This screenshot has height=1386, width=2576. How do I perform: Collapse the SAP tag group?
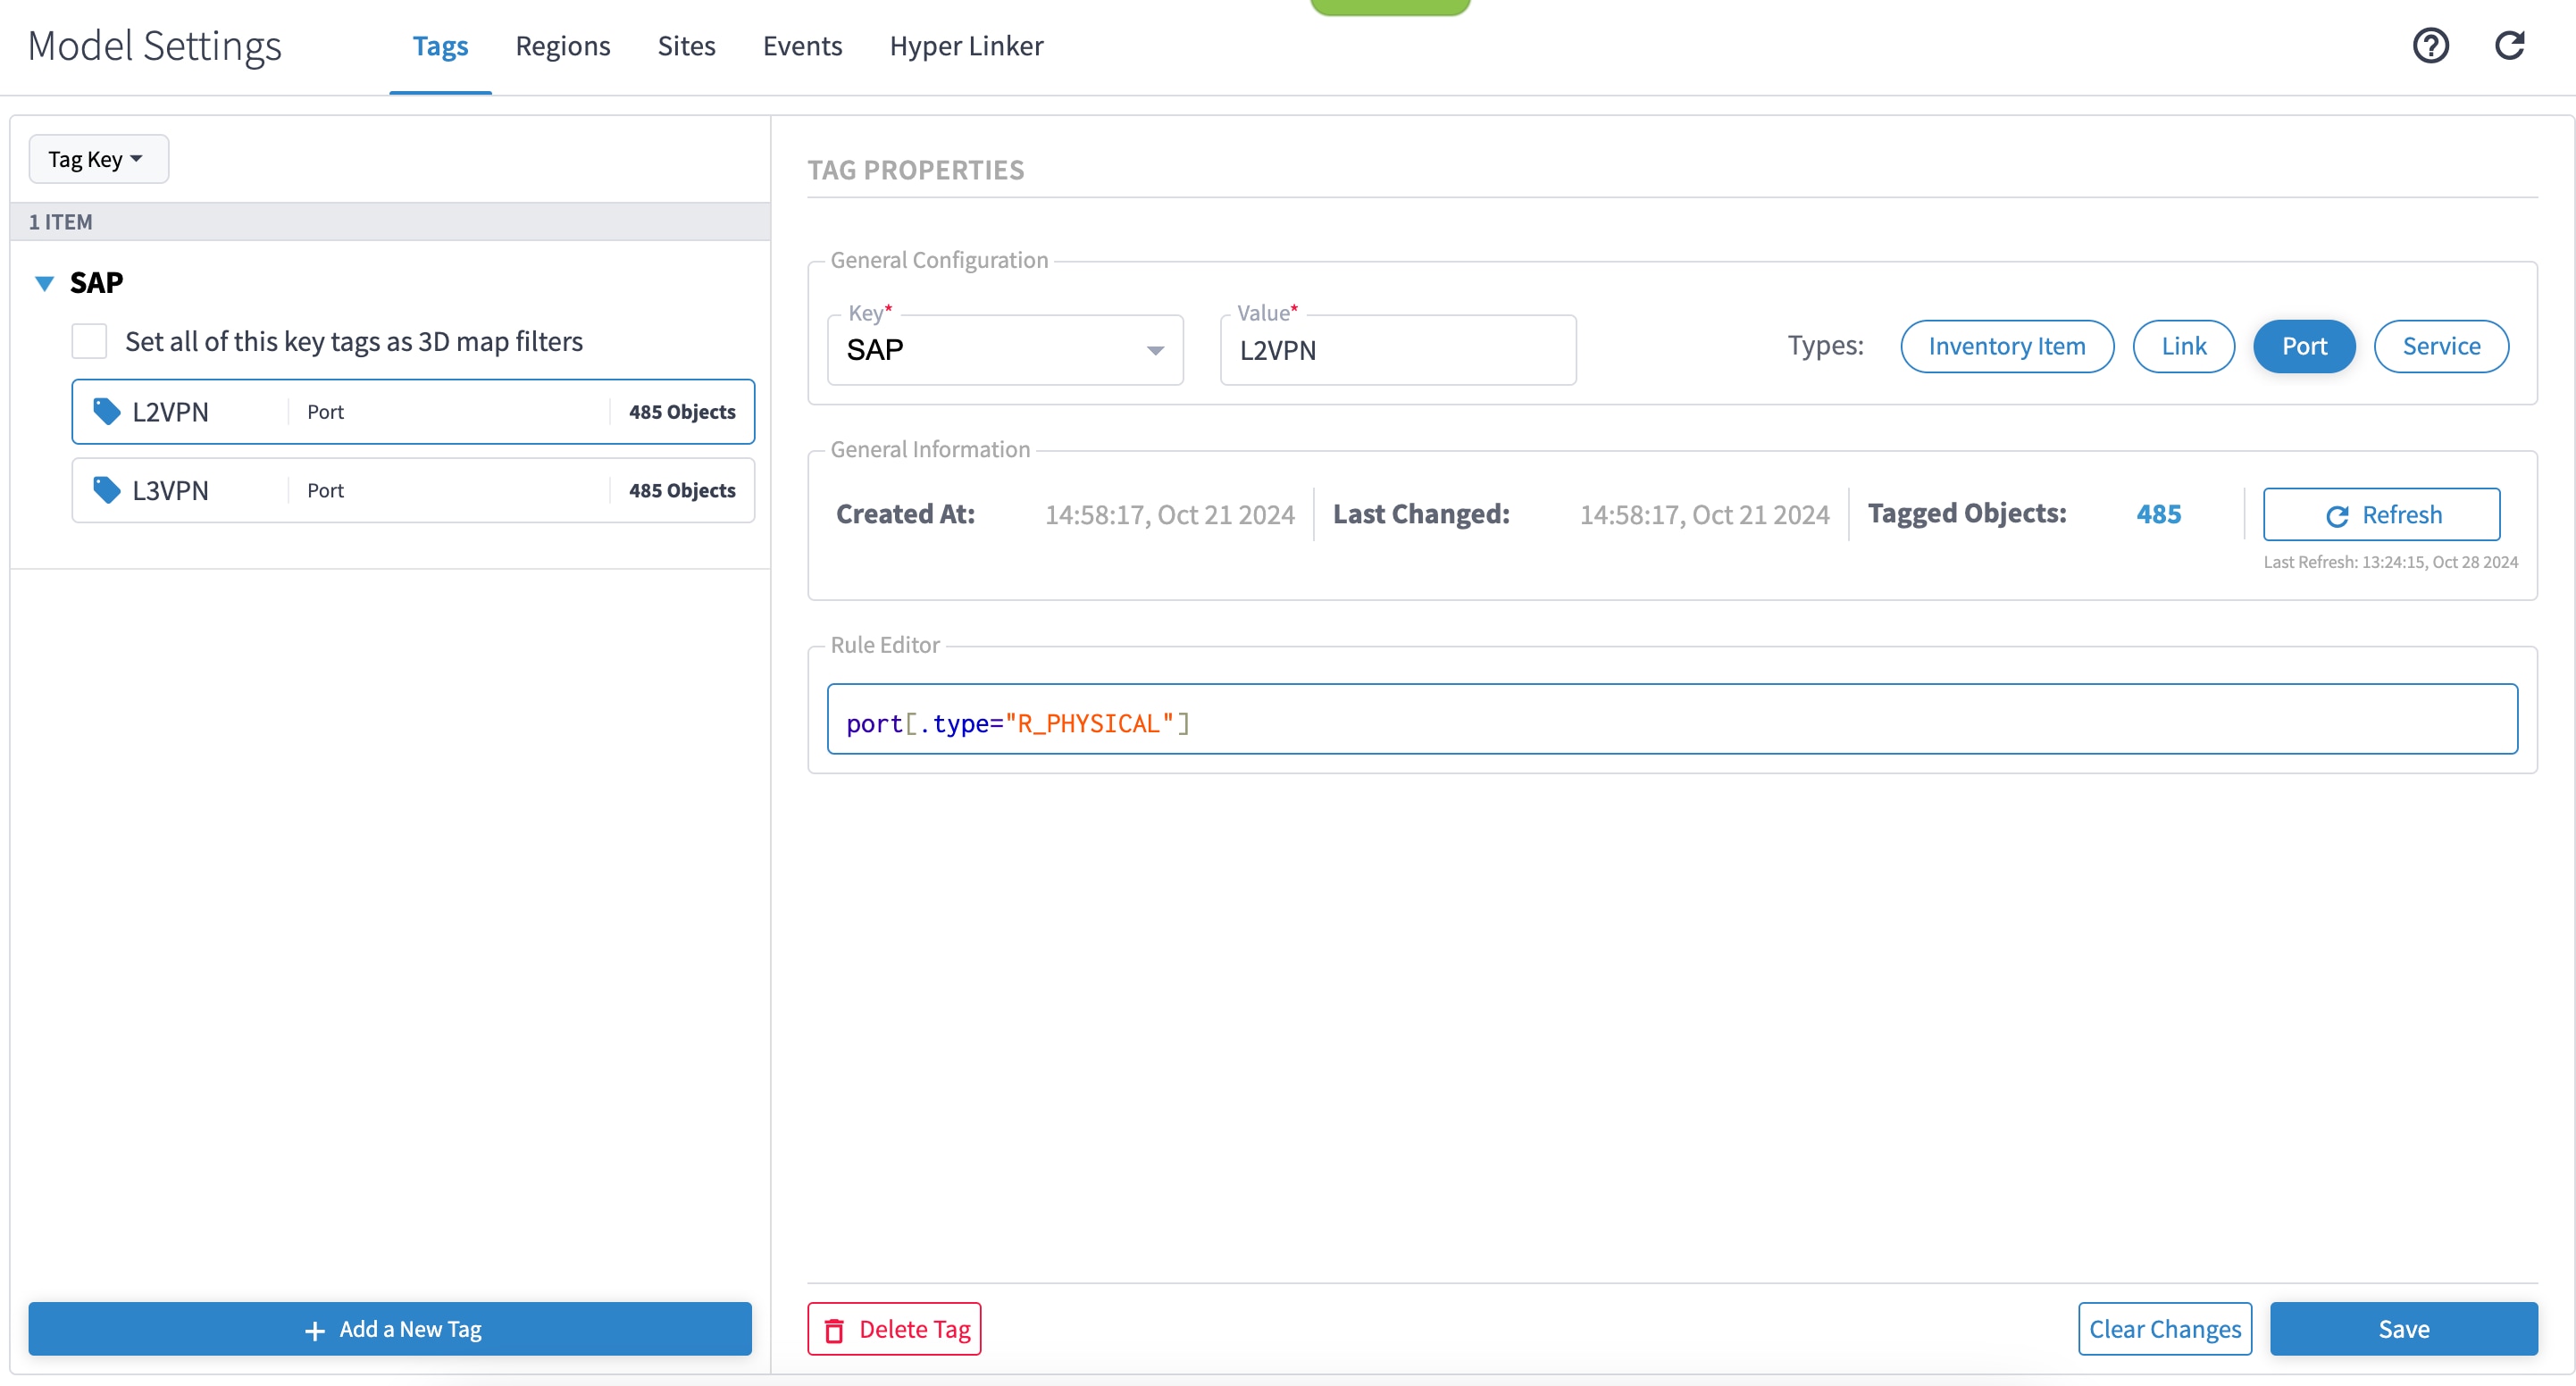[44, 283]
